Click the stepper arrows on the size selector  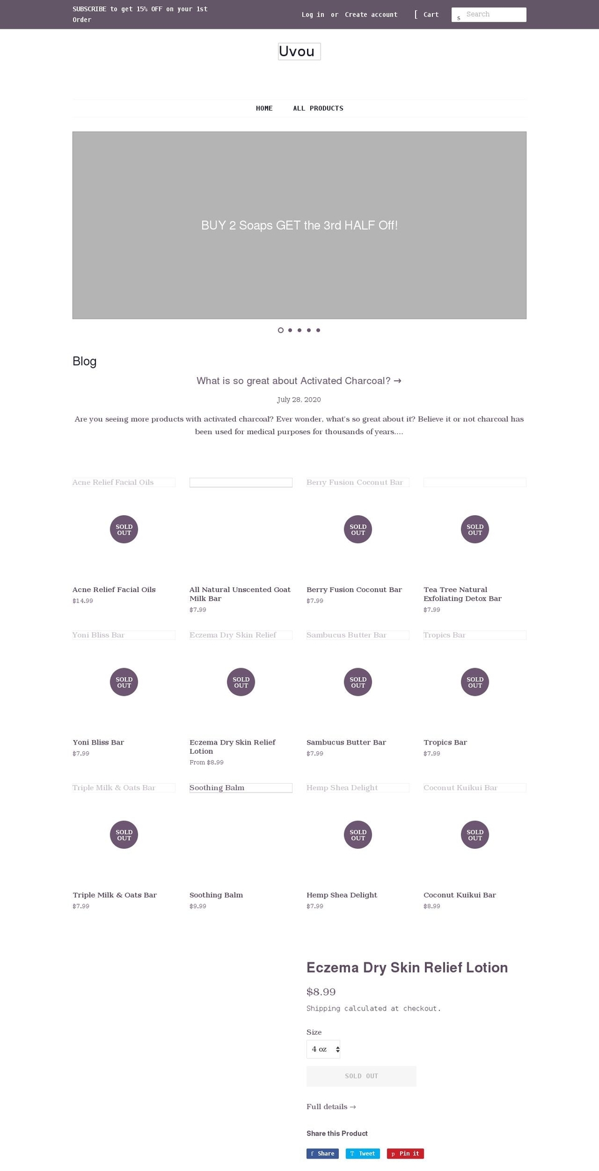coord(338,1049)
